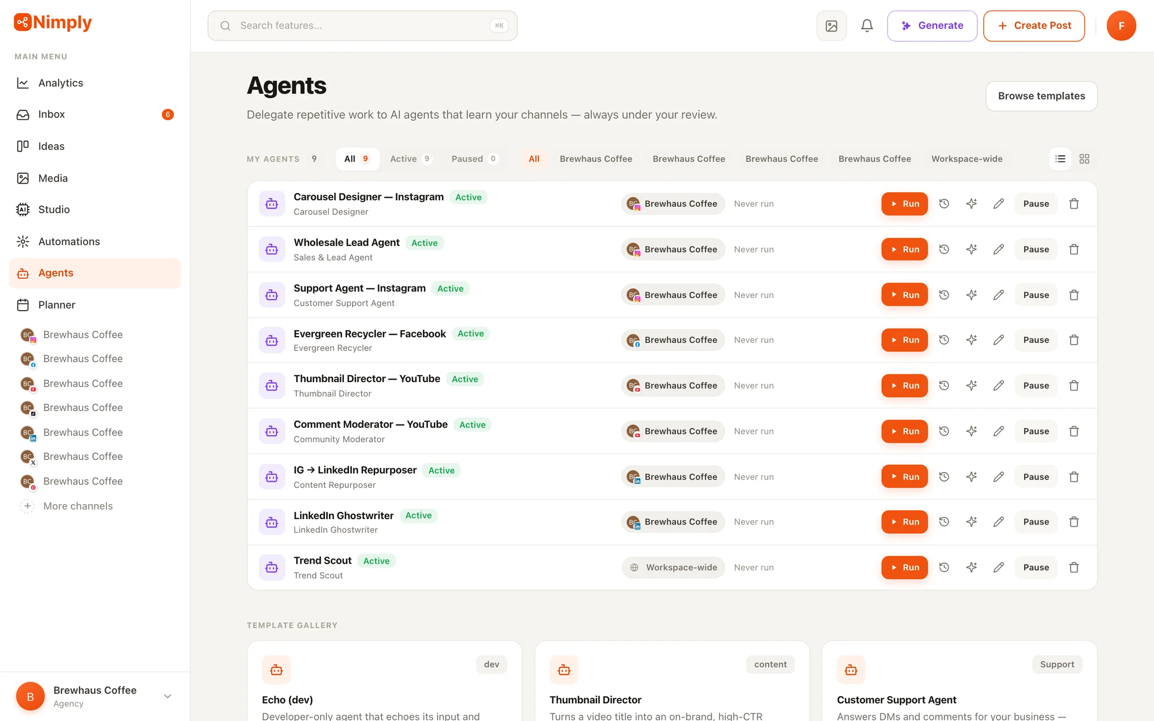Show All agents status tab

(357, 159)
